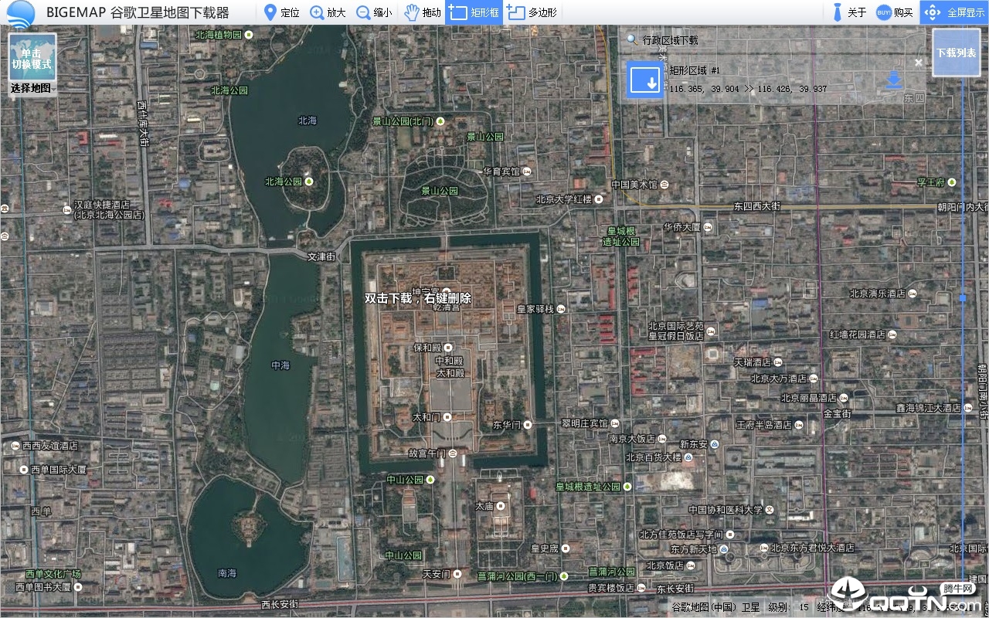The width and height of the screenshot is (989, 618).
Task: Click the 北海 lake label
Action: coord(308,121)
